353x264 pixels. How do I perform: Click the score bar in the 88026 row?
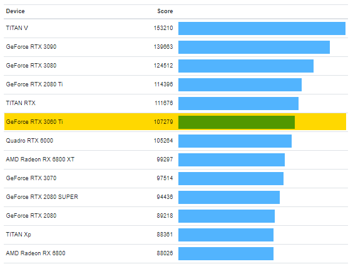click(x=226, y=253)
